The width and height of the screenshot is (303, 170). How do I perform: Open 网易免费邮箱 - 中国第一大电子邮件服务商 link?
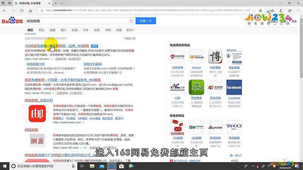click(x=62, y=80)
